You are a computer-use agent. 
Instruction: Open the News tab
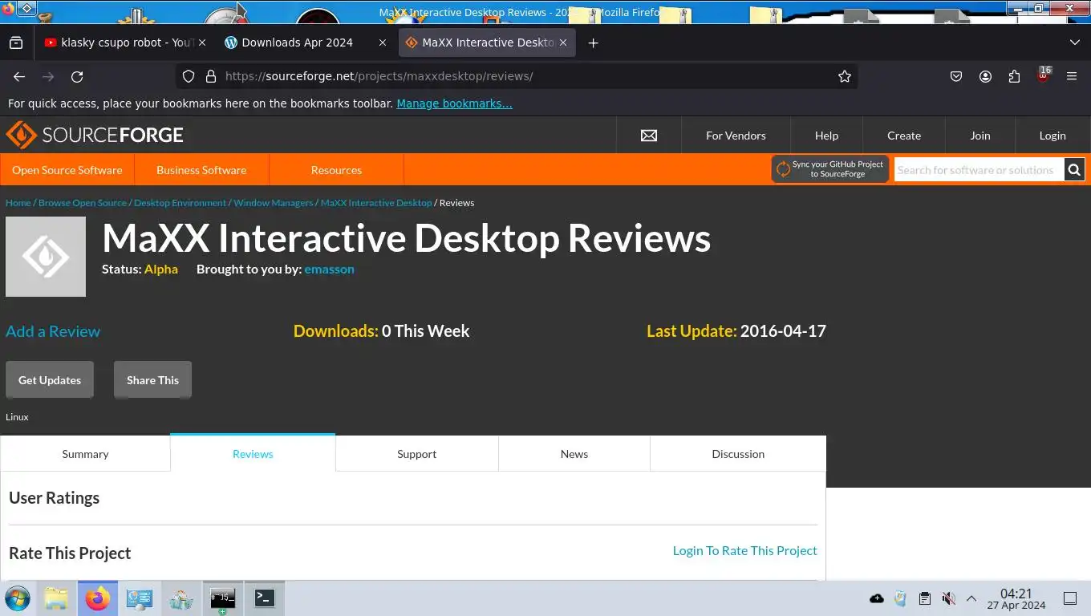(x=574, y=454)
